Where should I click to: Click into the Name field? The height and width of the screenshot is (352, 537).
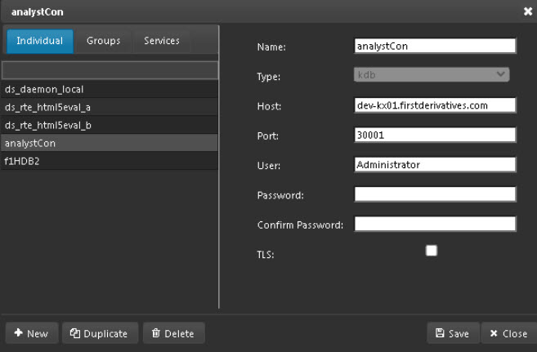pos(435,47)
